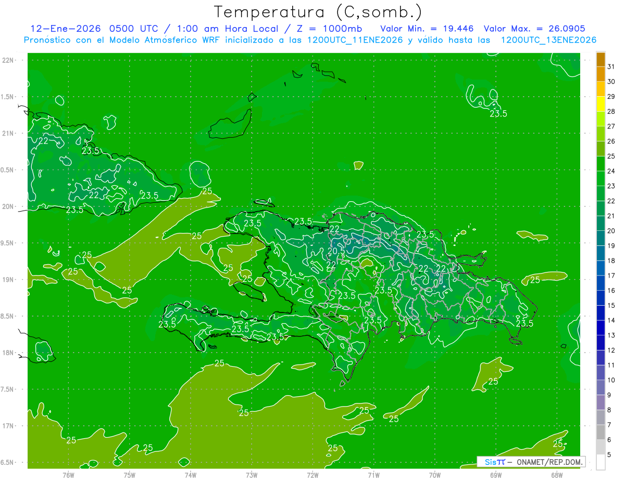
Task: Click the latitude label '22N'
Action: pos(8,60)
